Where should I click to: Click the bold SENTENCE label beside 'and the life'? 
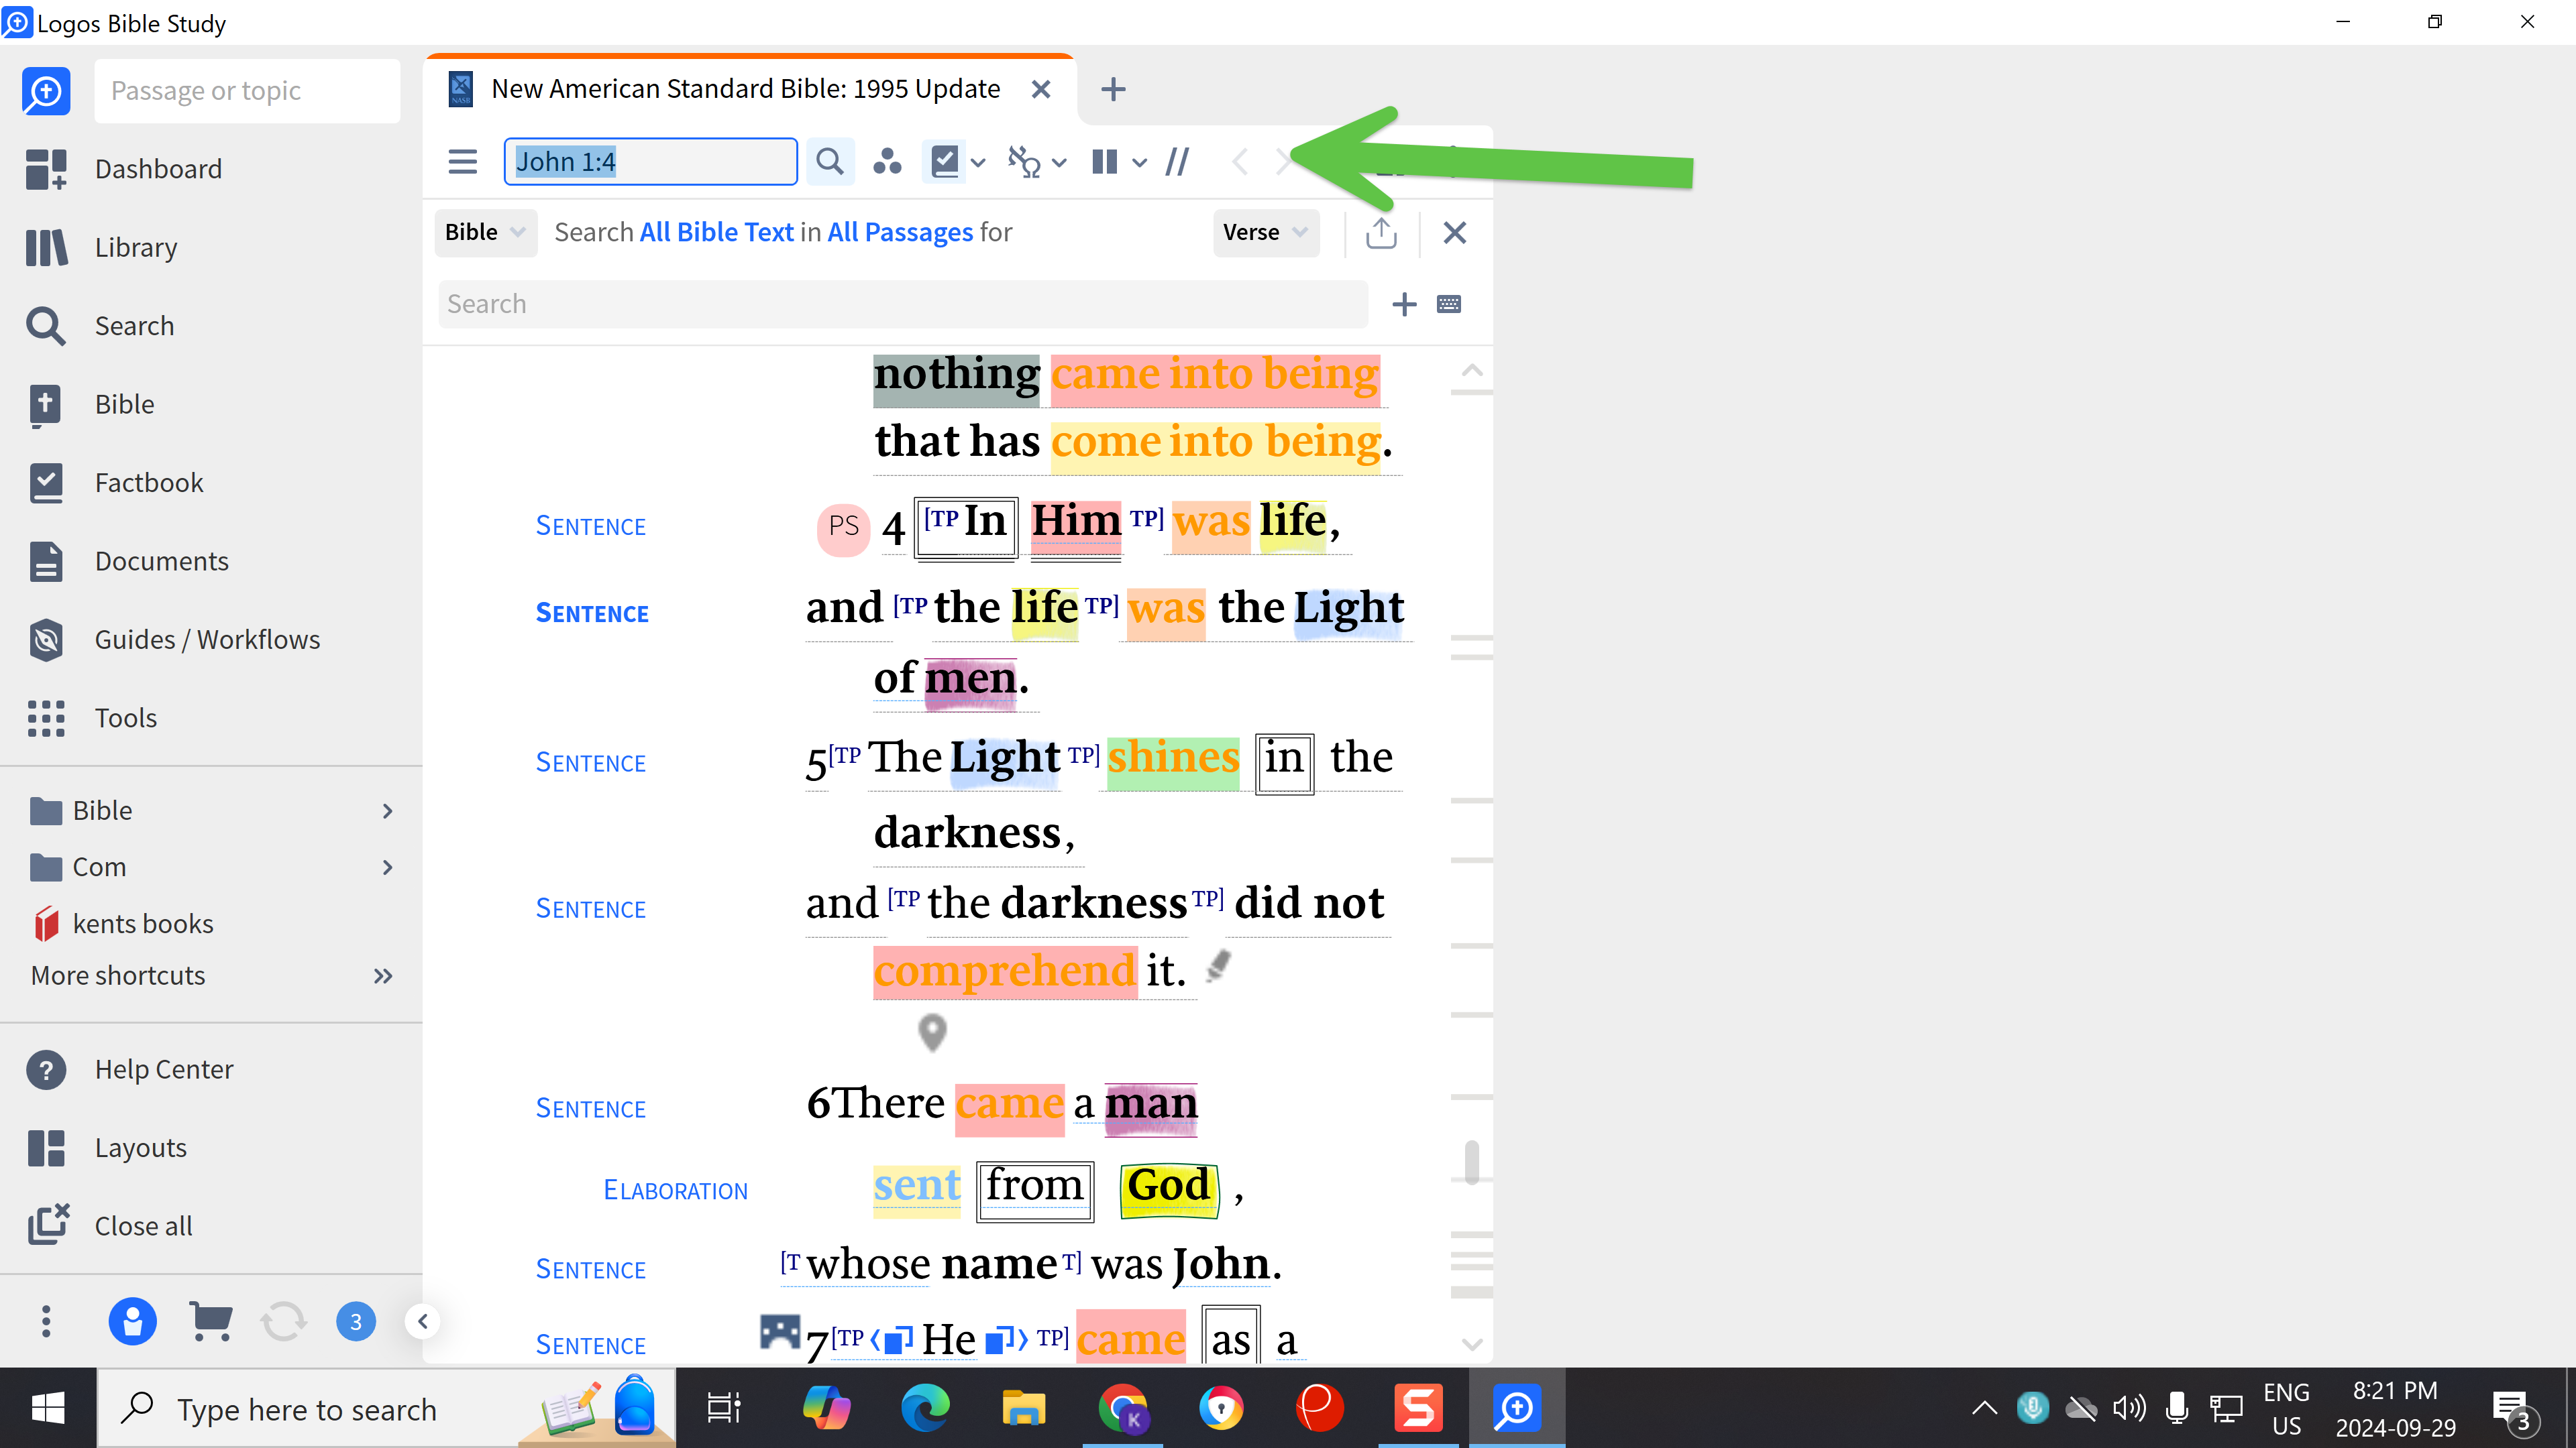[592, 613]
